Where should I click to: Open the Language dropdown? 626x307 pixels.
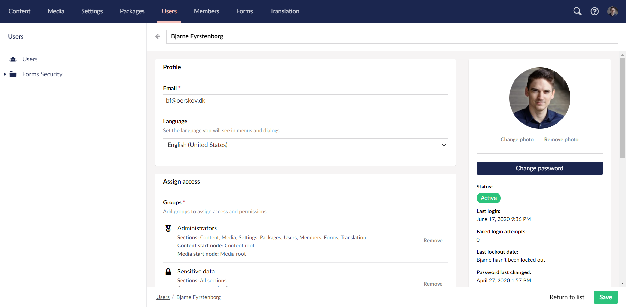pyautogui.click(x=305, y=145)
